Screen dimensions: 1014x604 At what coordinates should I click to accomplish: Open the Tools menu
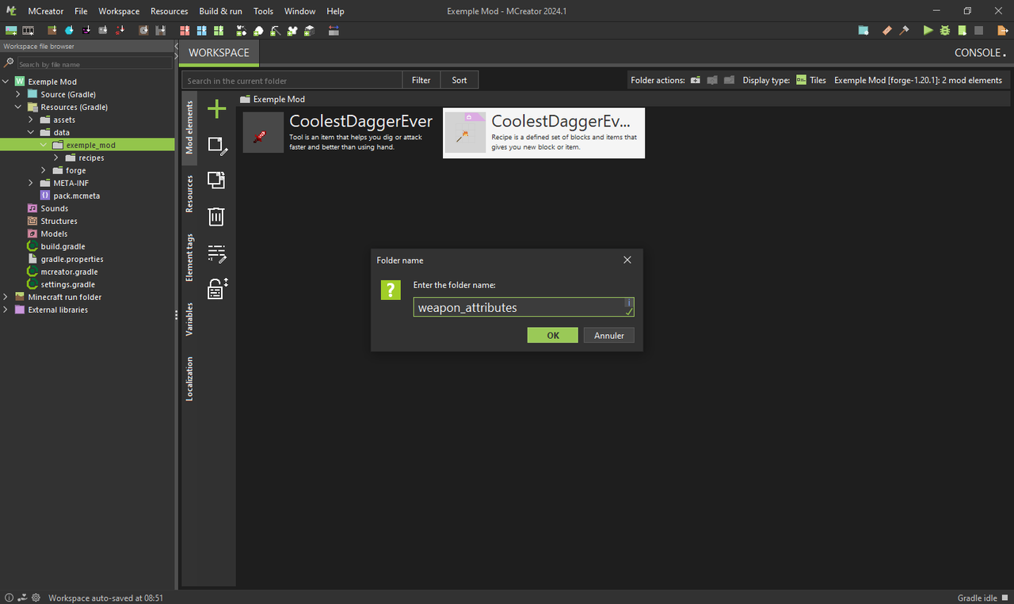pyautogui.click(x=263, y=11)
